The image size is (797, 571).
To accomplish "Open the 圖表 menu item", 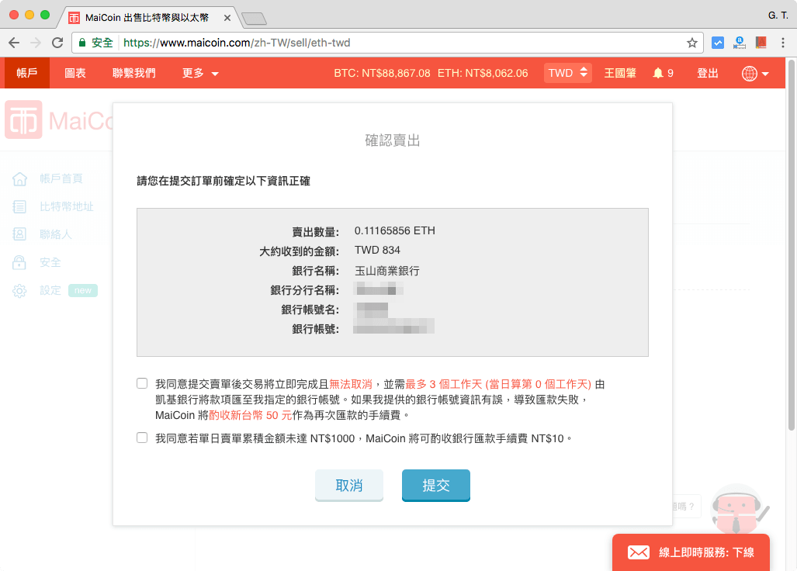I will point(75,73).
